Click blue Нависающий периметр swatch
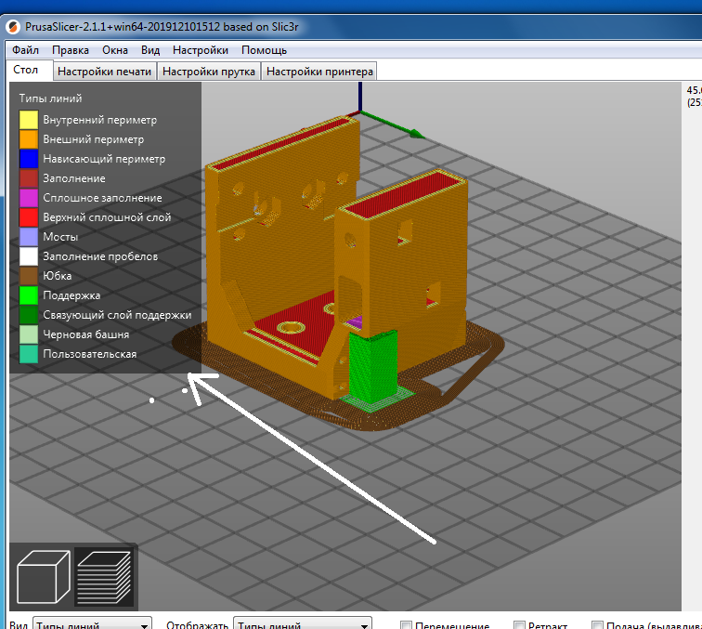 click(29, 159)
